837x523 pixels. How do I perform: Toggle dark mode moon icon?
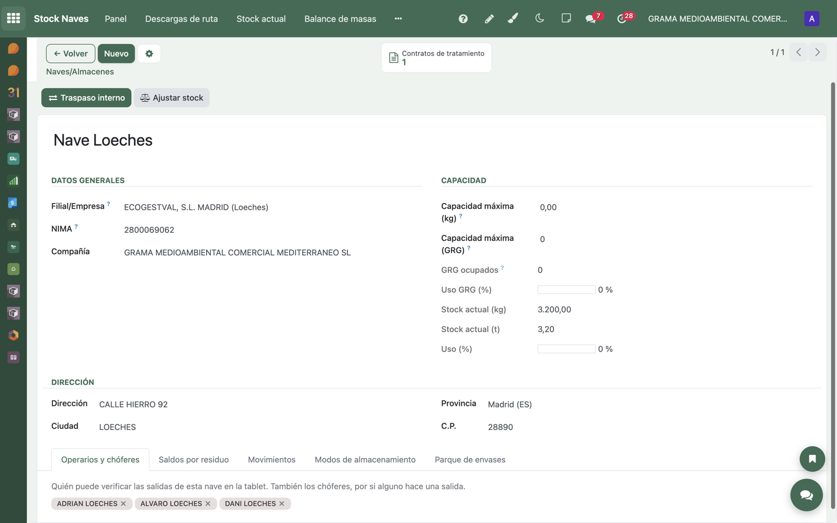tap(540, 18)
